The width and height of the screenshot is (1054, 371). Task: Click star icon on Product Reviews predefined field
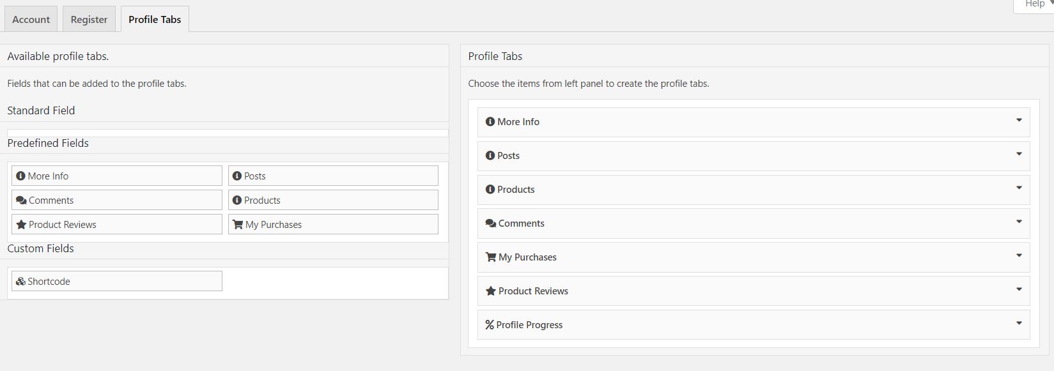tap(21, 224)
